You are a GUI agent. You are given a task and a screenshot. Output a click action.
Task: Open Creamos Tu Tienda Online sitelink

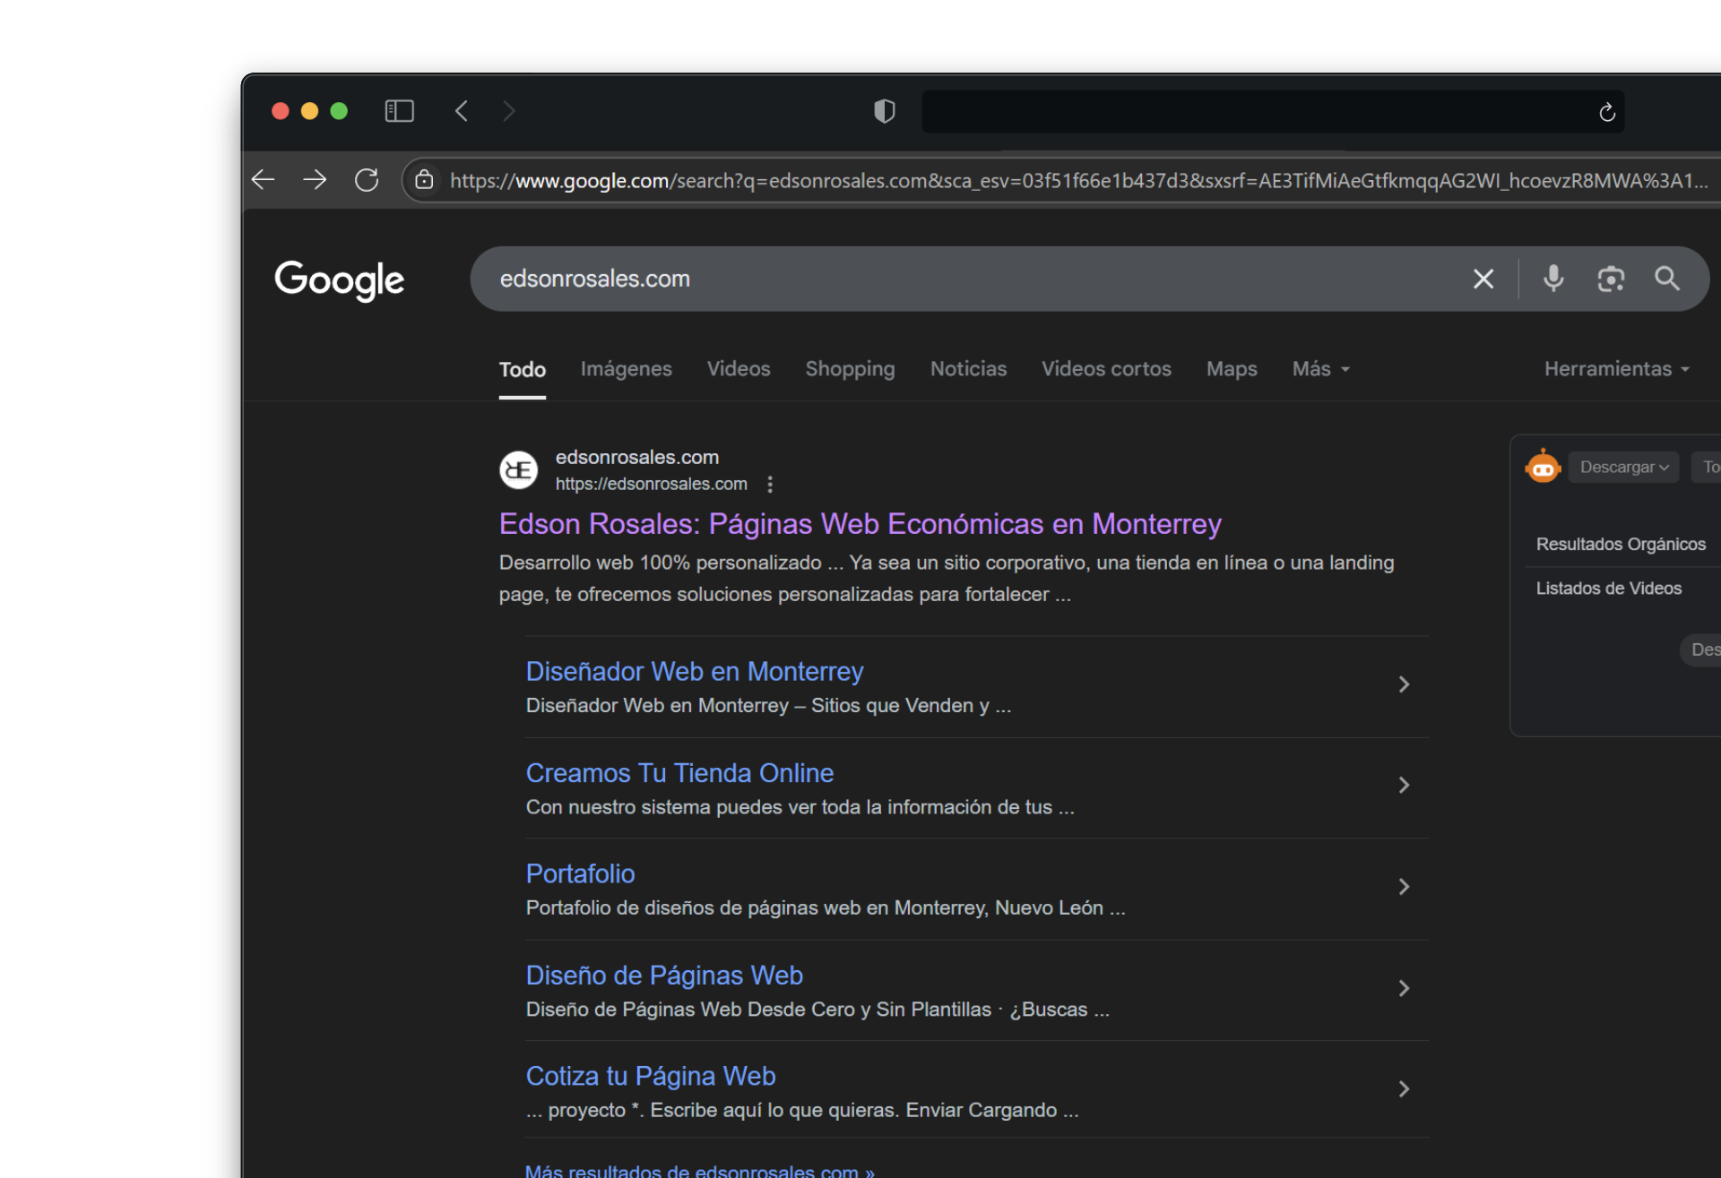[679, 773]
